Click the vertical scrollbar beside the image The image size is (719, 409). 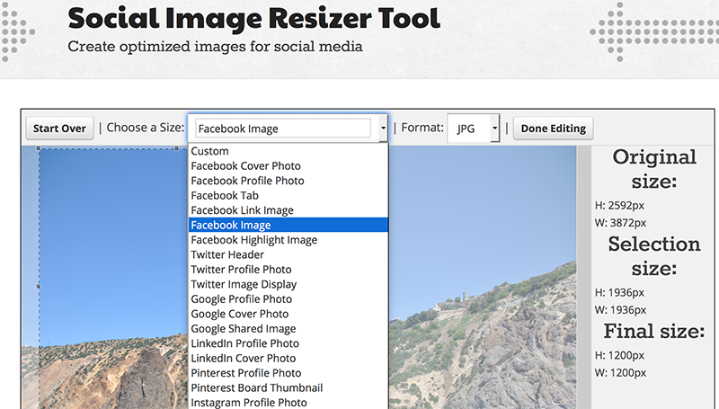[583, 278]
